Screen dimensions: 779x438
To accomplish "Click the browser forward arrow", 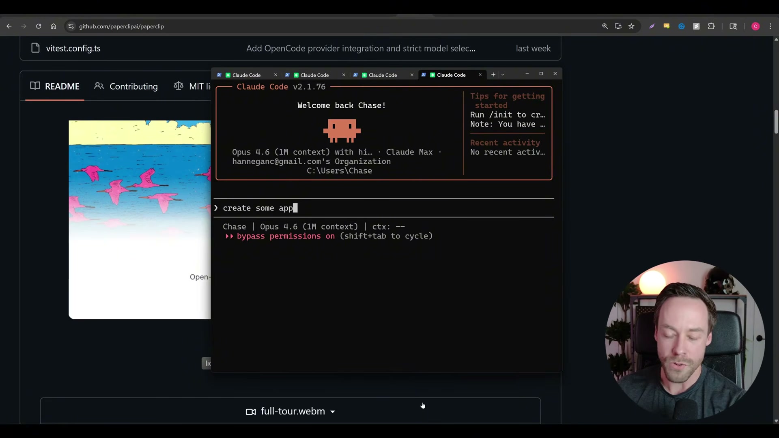I will 24,26.
